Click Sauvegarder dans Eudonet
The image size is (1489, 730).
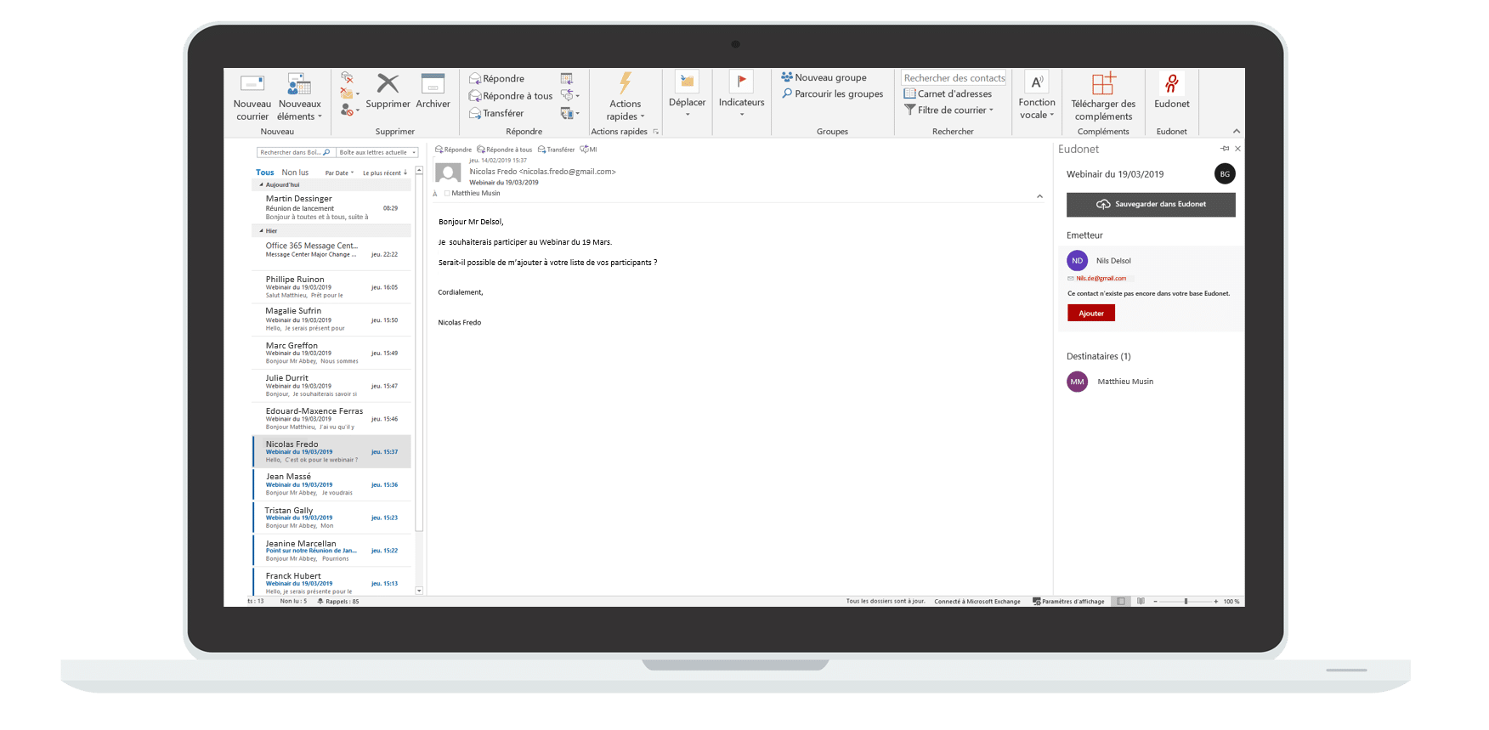[1151, 204]
